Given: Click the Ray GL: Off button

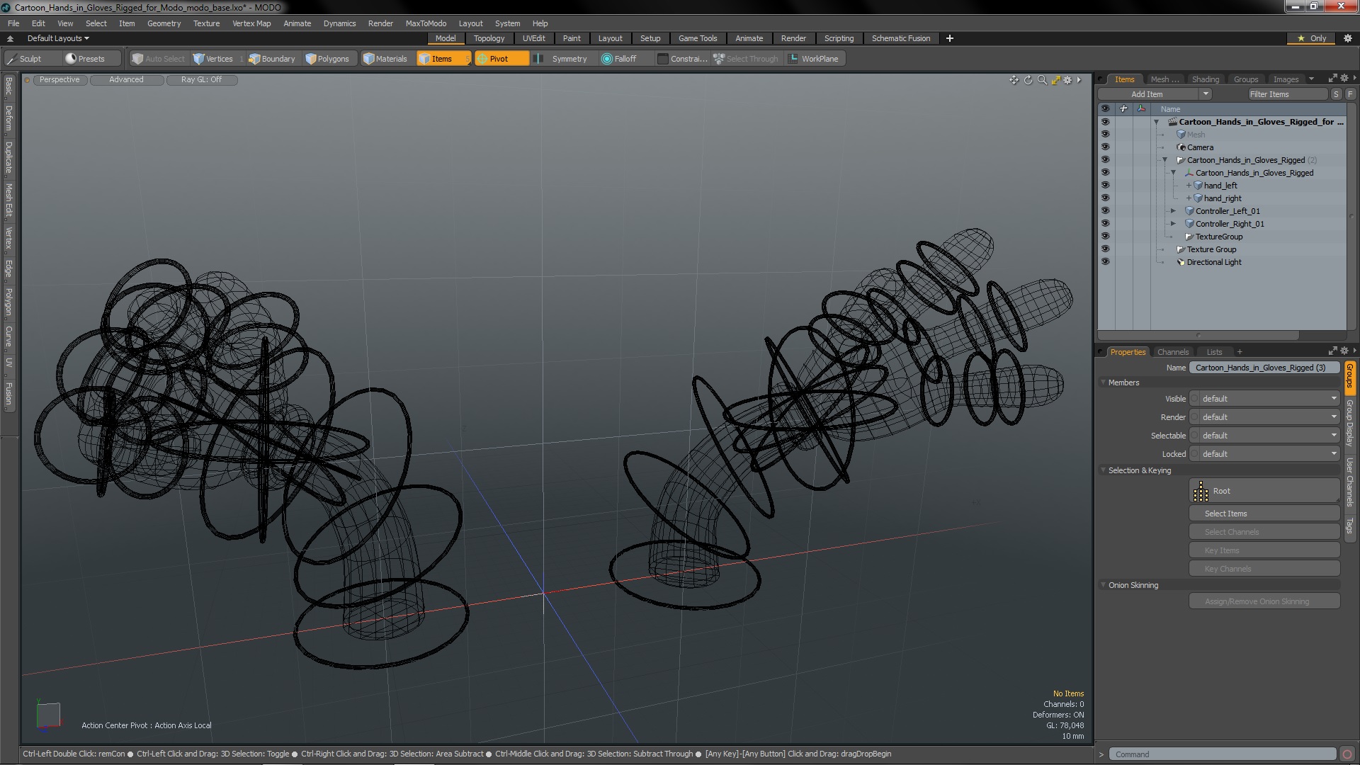Looking at the screenshot, I should point(201,80).
